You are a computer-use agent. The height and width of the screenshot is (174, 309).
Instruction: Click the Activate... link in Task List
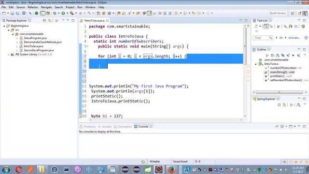[x=294, y=38]
